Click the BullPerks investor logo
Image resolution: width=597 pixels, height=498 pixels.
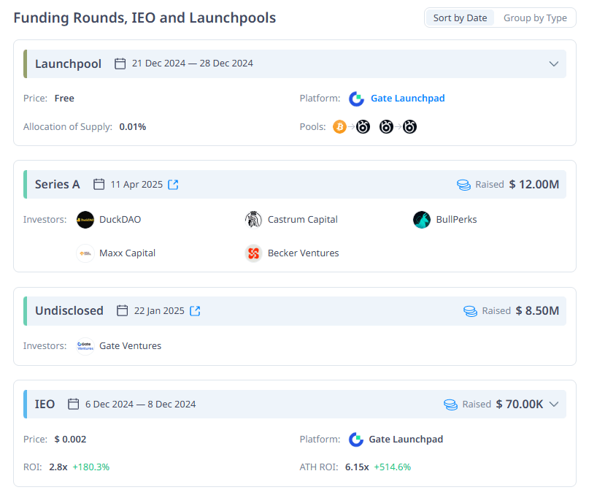coord(422,220)
